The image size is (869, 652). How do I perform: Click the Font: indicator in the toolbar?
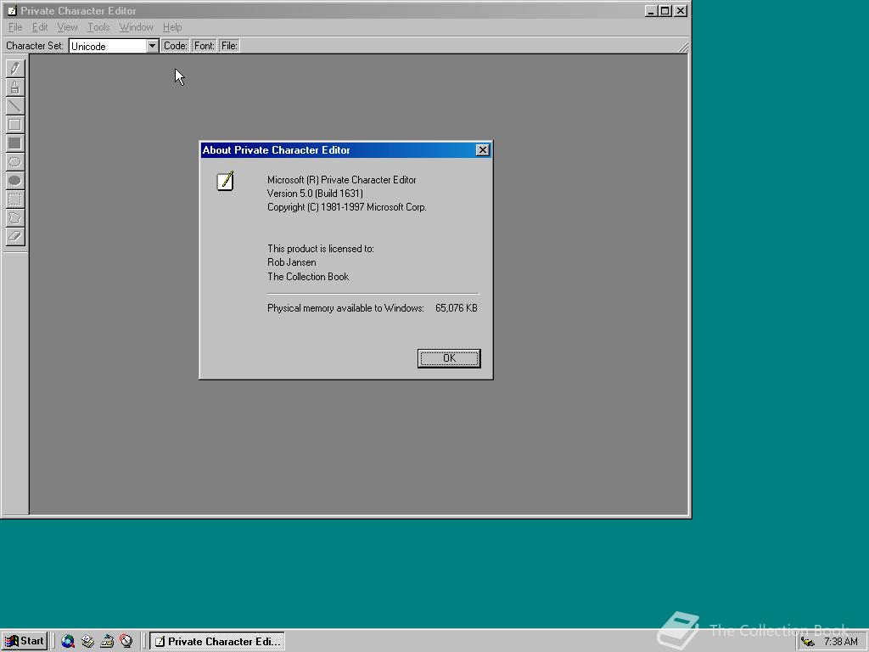204,46
